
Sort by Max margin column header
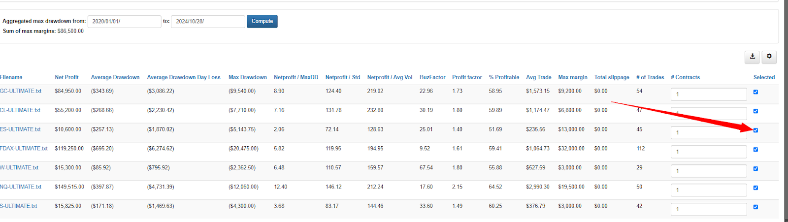[573, 77]
